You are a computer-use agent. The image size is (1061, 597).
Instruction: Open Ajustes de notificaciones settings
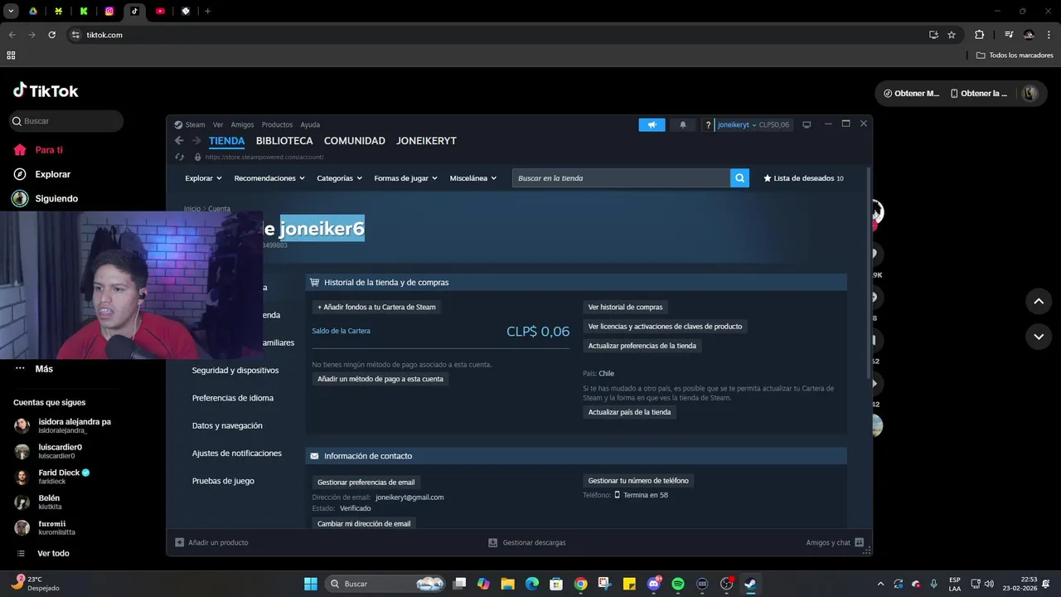(x=237, y=454)
